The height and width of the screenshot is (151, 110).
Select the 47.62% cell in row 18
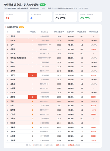pos(71,110)
